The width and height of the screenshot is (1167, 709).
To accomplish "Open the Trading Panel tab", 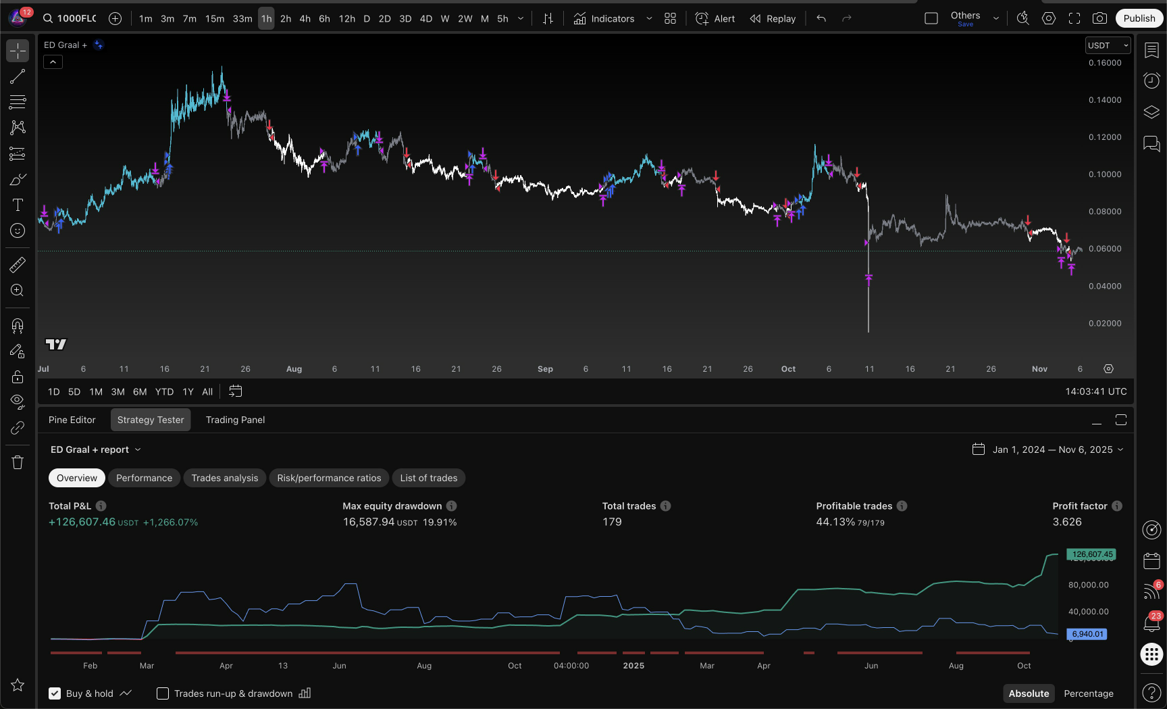I will [x=235, y=420].
